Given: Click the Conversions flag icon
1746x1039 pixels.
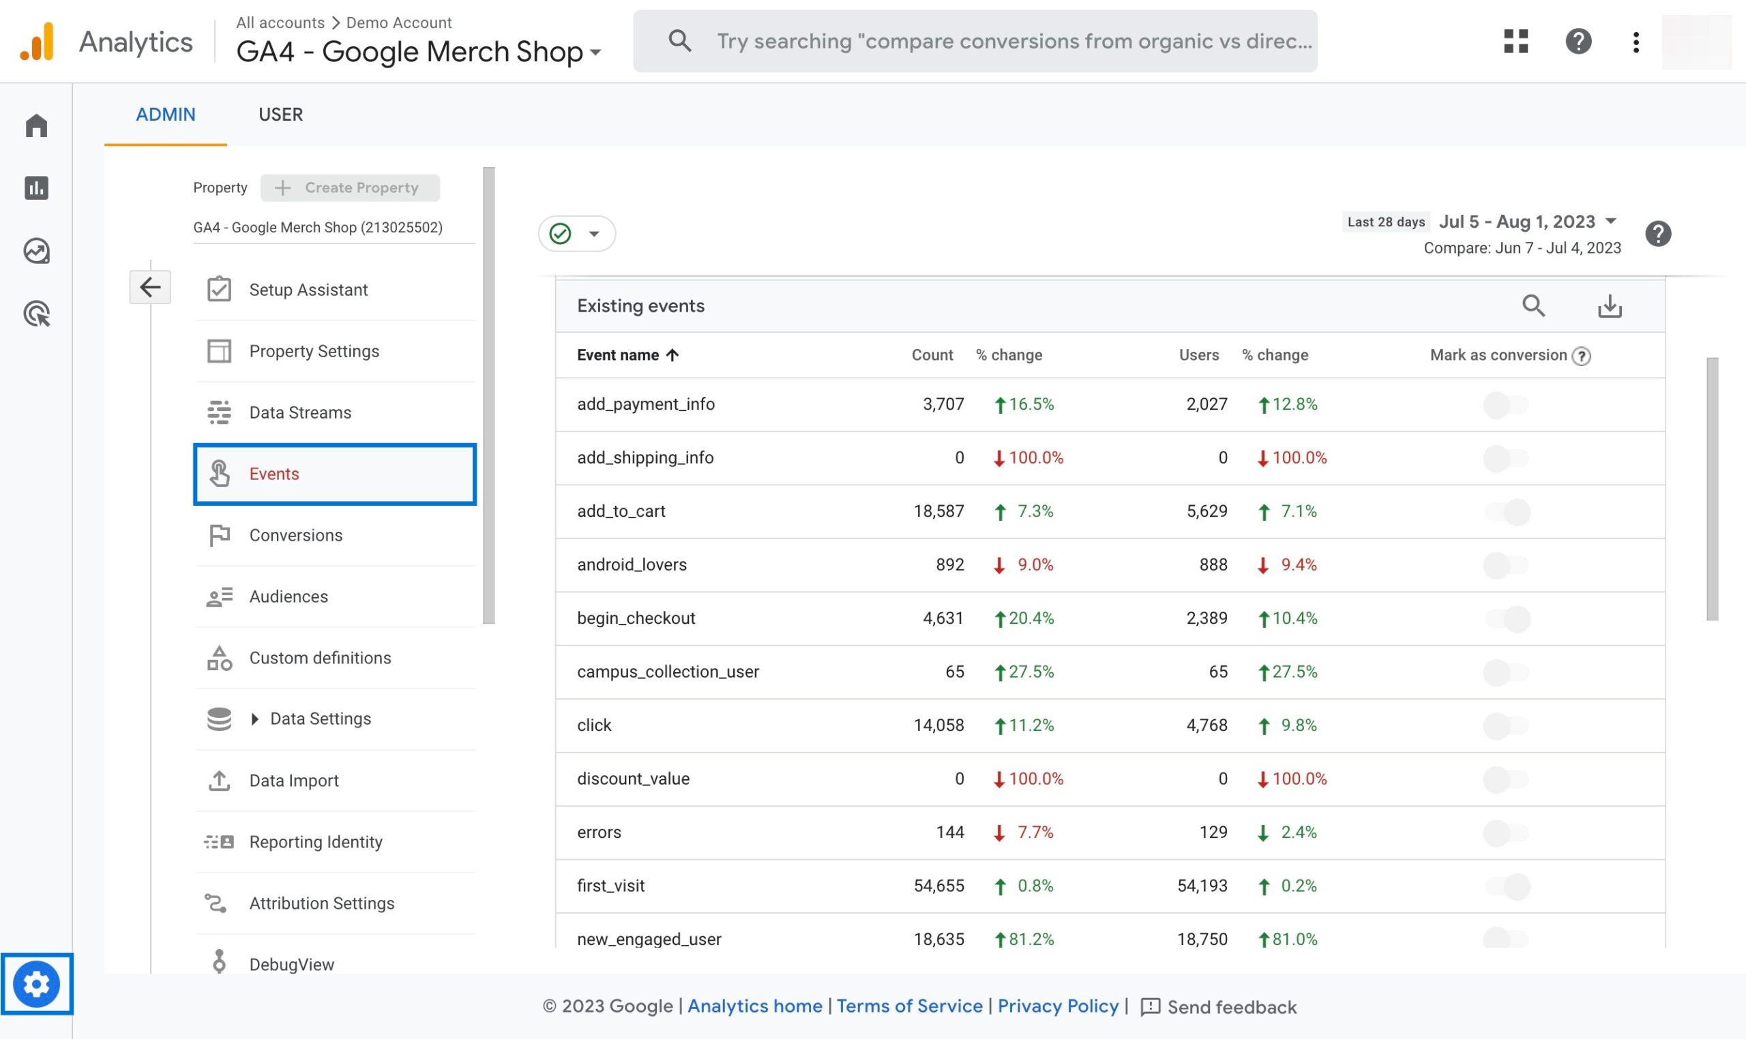Looking at the screenshot, I should [219, 535].
